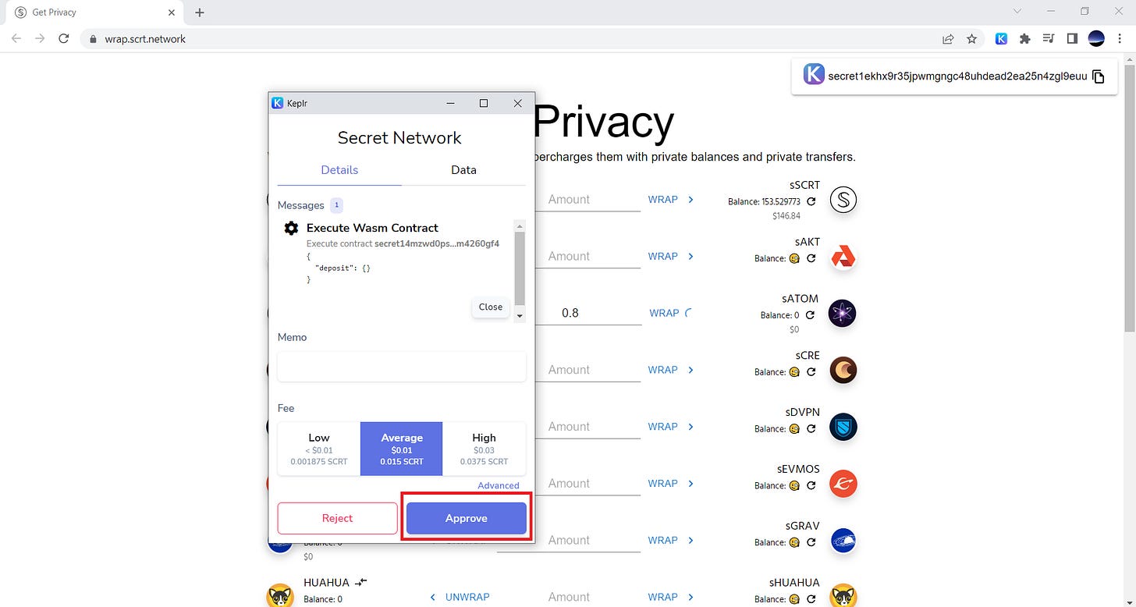
Task: Click the sHUAHUA token logo
Action: [843, 596]
